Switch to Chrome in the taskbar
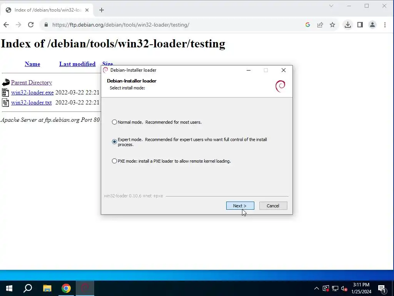 tap(66, 288)
